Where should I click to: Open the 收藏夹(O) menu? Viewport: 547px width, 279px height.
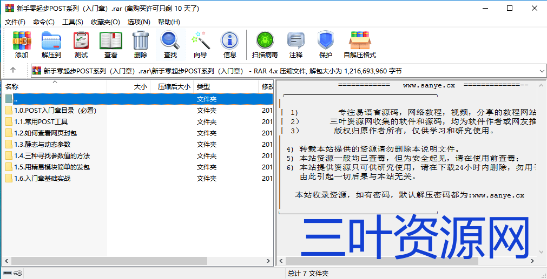[105, 22]
